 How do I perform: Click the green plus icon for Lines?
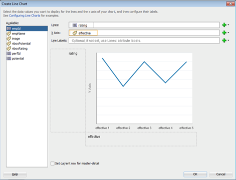[224, 25]
